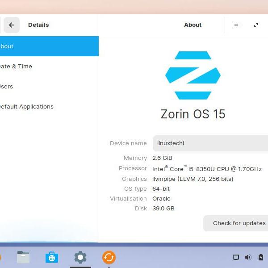
Task: Maximize the settings window
Action: (256, 25)
